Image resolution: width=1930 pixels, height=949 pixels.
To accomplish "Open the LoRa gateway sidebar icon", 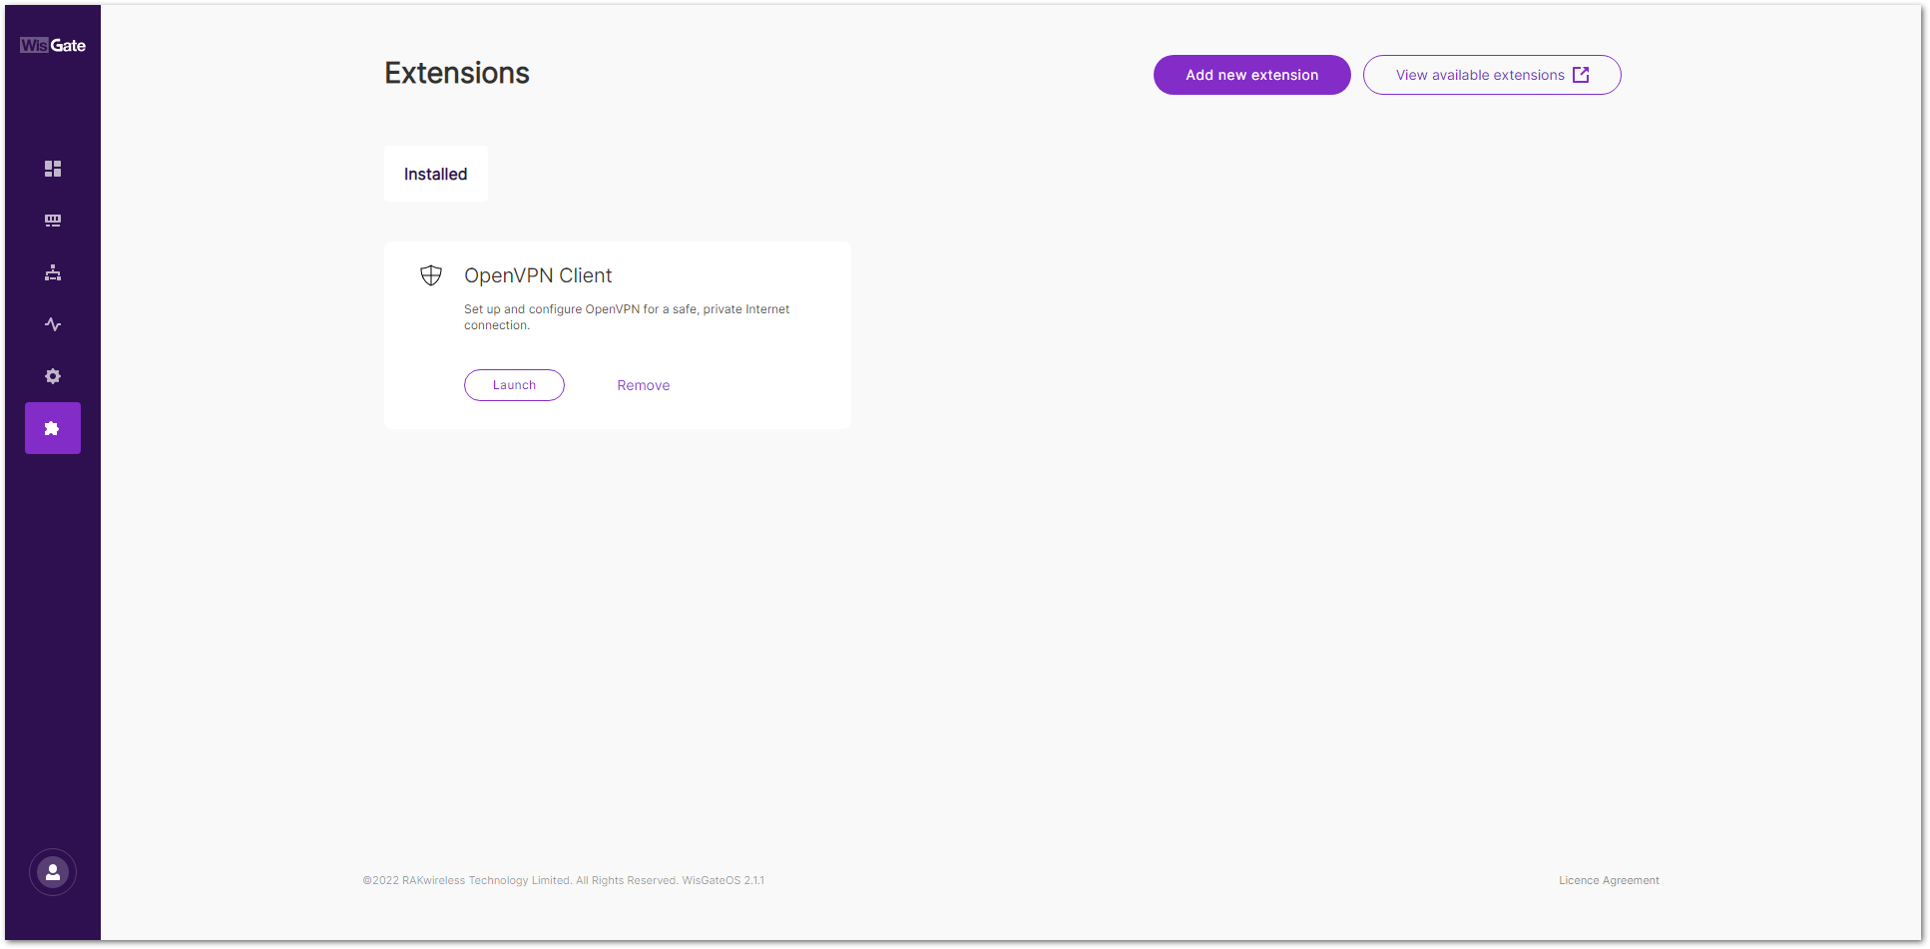I will point(53,221).
